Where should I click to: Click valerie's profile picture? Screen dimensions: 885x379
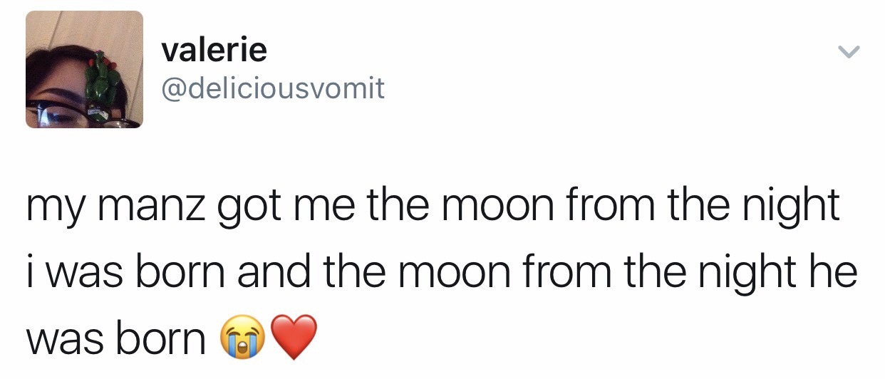(84, 70)
